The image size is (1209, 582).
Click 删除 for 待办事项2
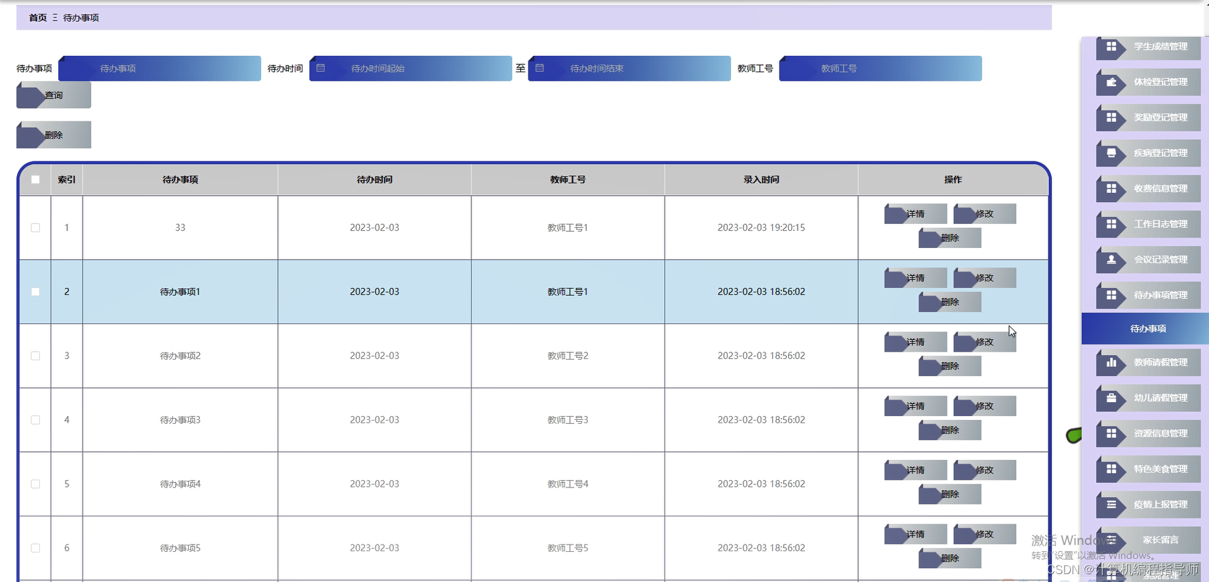coord(950,366)
